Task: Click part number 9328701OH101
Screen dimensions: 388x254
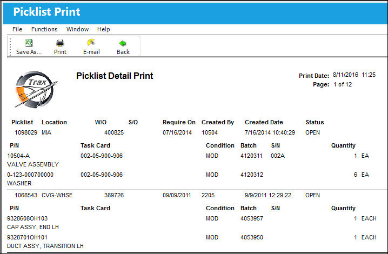Action: tap(27, 237)
